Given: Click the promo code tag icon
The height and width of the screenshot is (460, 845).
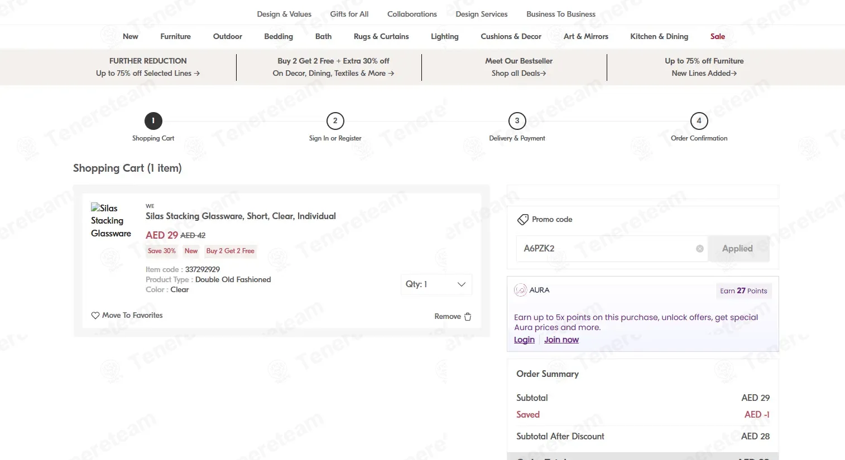Looking at the screenshot, I should [x=523, y=220].
